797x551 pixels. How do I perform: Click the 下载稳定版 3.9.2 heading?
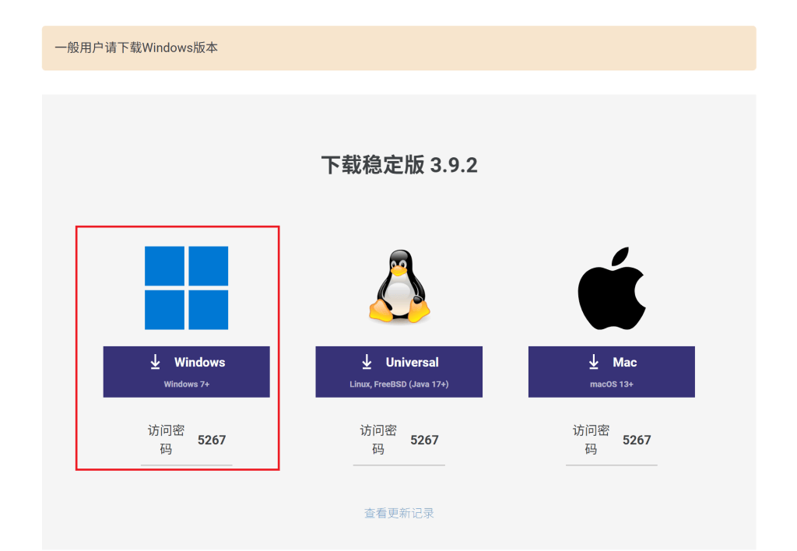click(398, 165)
